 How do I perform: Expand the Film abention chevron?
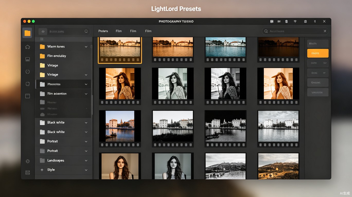pyautogui.click(x=86, y=94)
